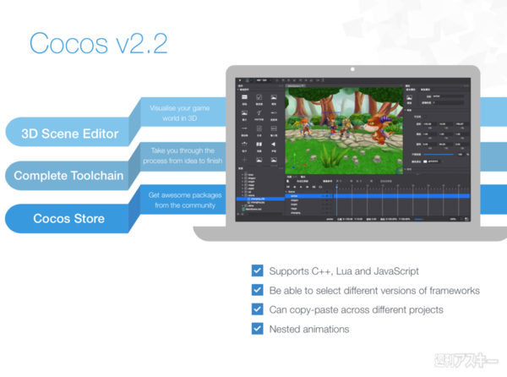
Task: Click the zoom slider in bottom status bar
Action: click(419, 219)
